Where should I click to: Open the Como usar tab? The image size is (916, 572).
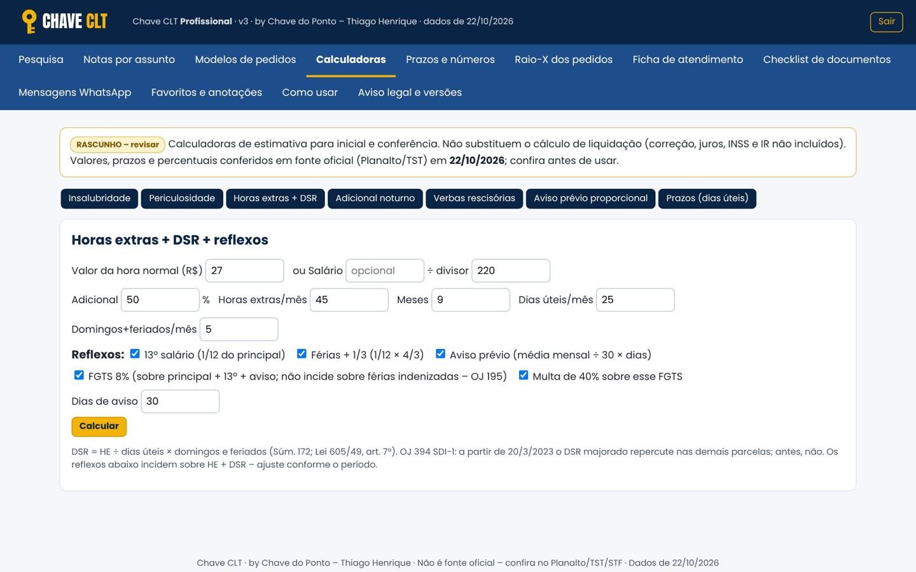[x=310, y=93]
